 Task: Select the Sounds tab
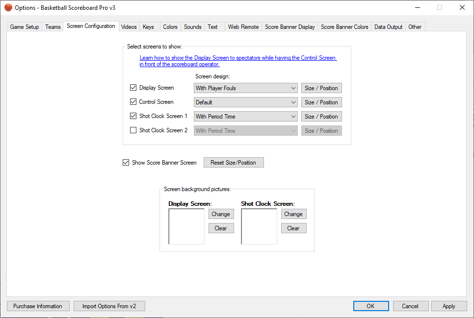point(192,27)
